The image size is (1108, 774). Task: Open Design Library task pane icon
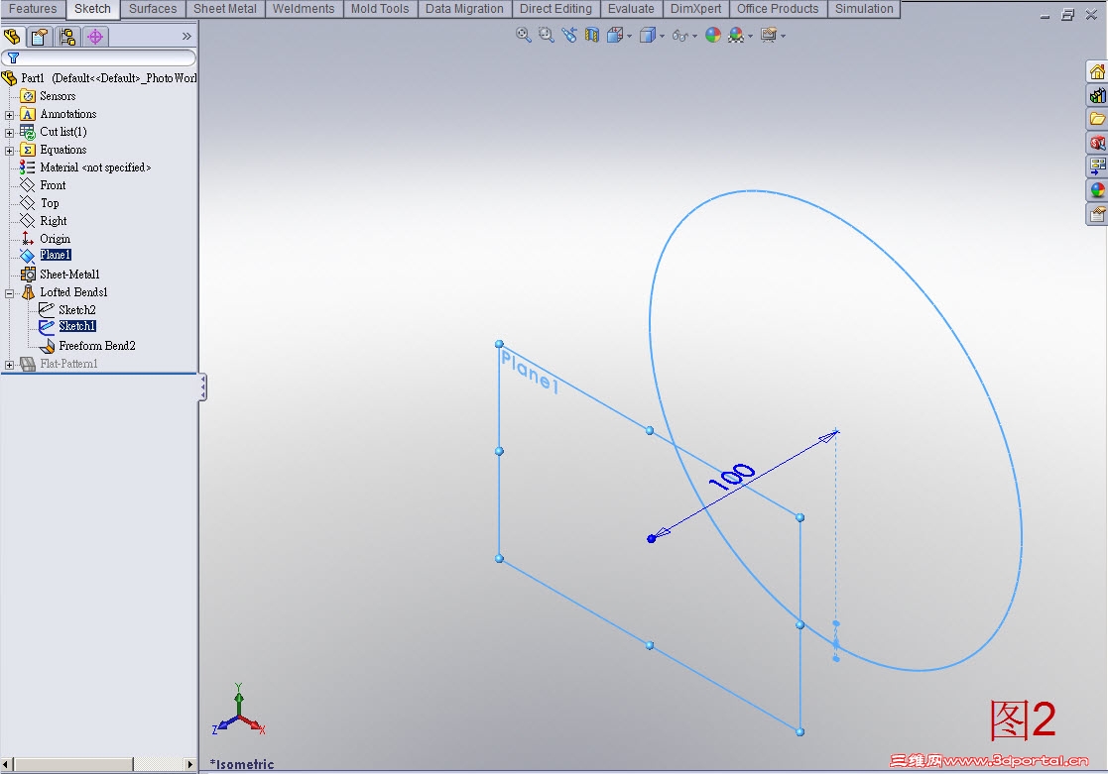tap(1097, 95)
